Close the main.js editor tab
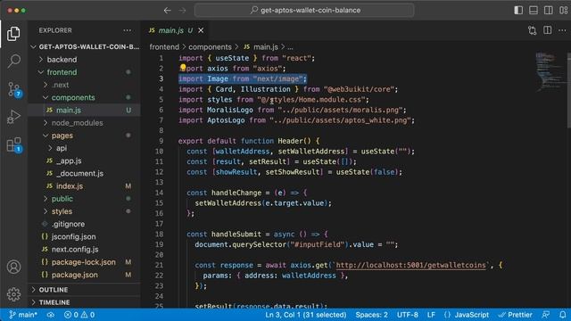This screenshot has width=571, height=321. click(201, 30)
